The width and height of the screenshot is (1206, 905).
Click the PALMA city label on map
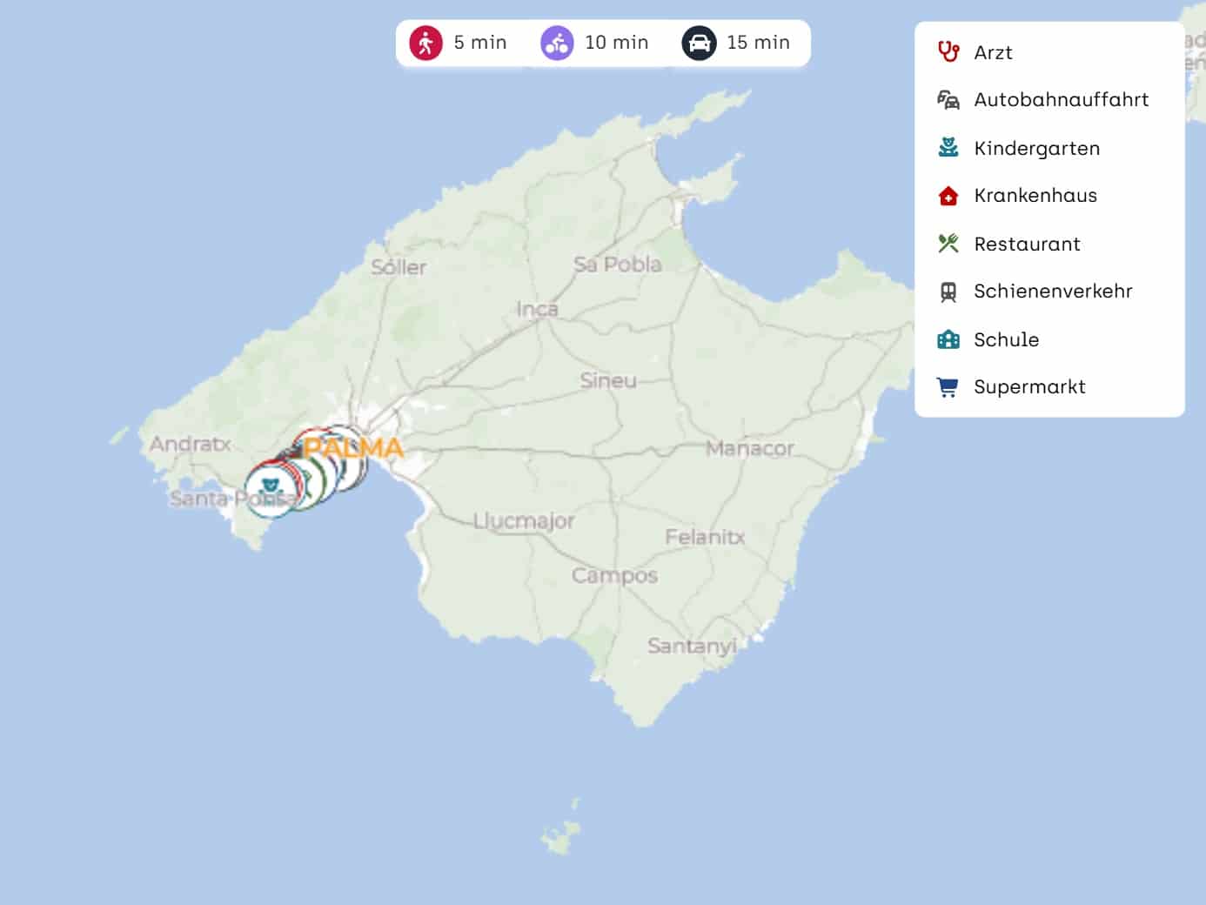[x=353, y=448]
